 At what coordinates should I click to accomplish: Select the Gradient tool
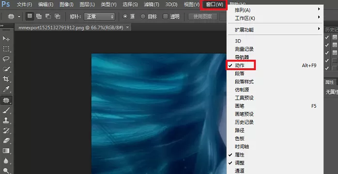[x=6, y=151]
